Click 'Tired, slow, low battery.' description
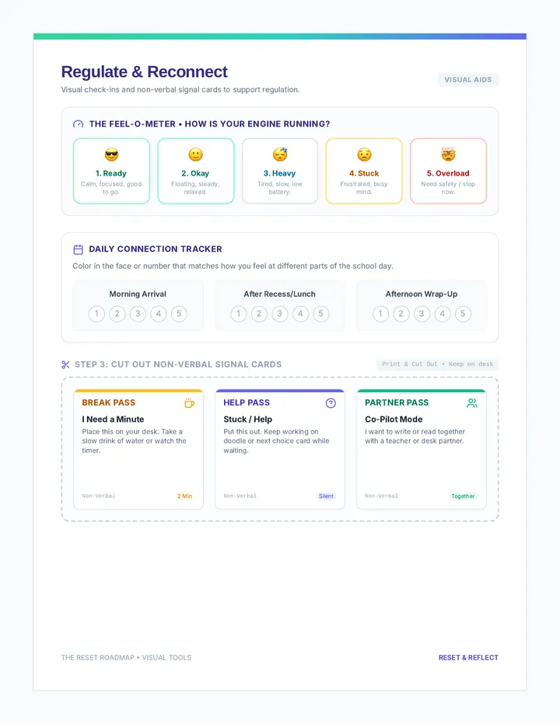 (x=280, y=188)
